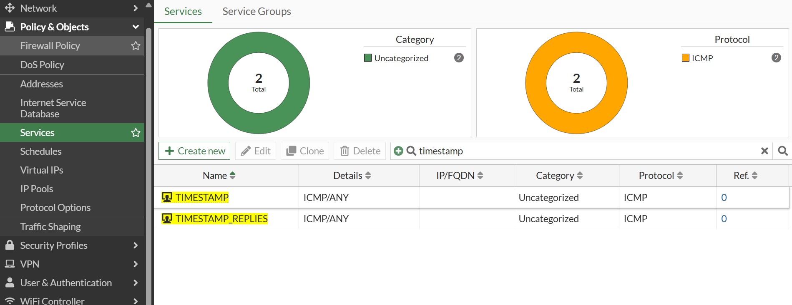Click the green add-filter plus icon in search bar
This screenshot has height=305, width=792.
(398, 151)
